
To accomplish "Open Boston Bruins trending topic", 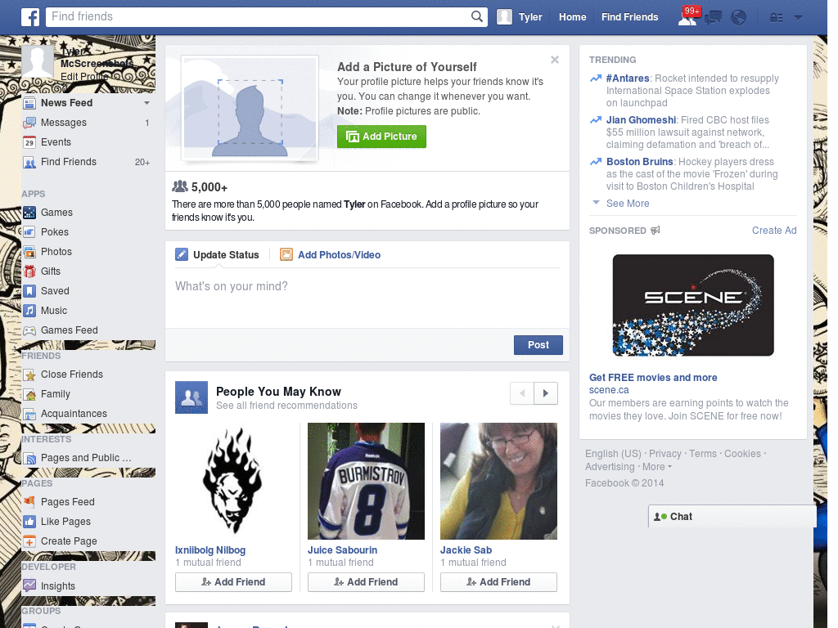I will (639, 162).
